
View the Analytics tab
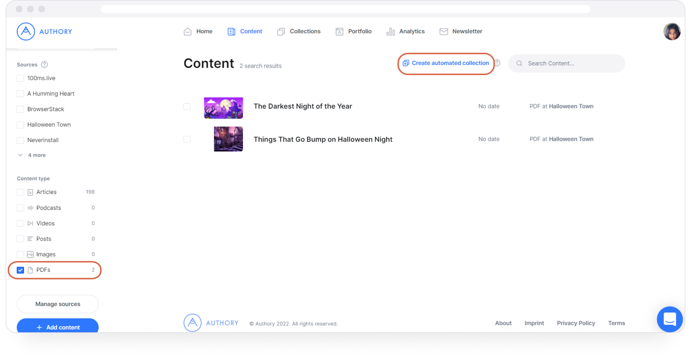click(x=405, y=31)
